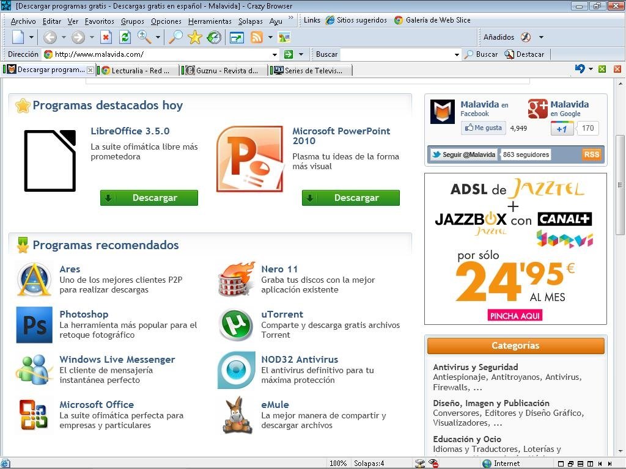Go back with the Back arrow icon

pos(50,37)
